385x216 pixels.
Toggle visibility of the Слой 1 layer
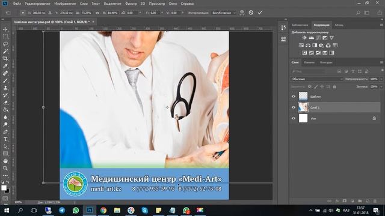294,107
